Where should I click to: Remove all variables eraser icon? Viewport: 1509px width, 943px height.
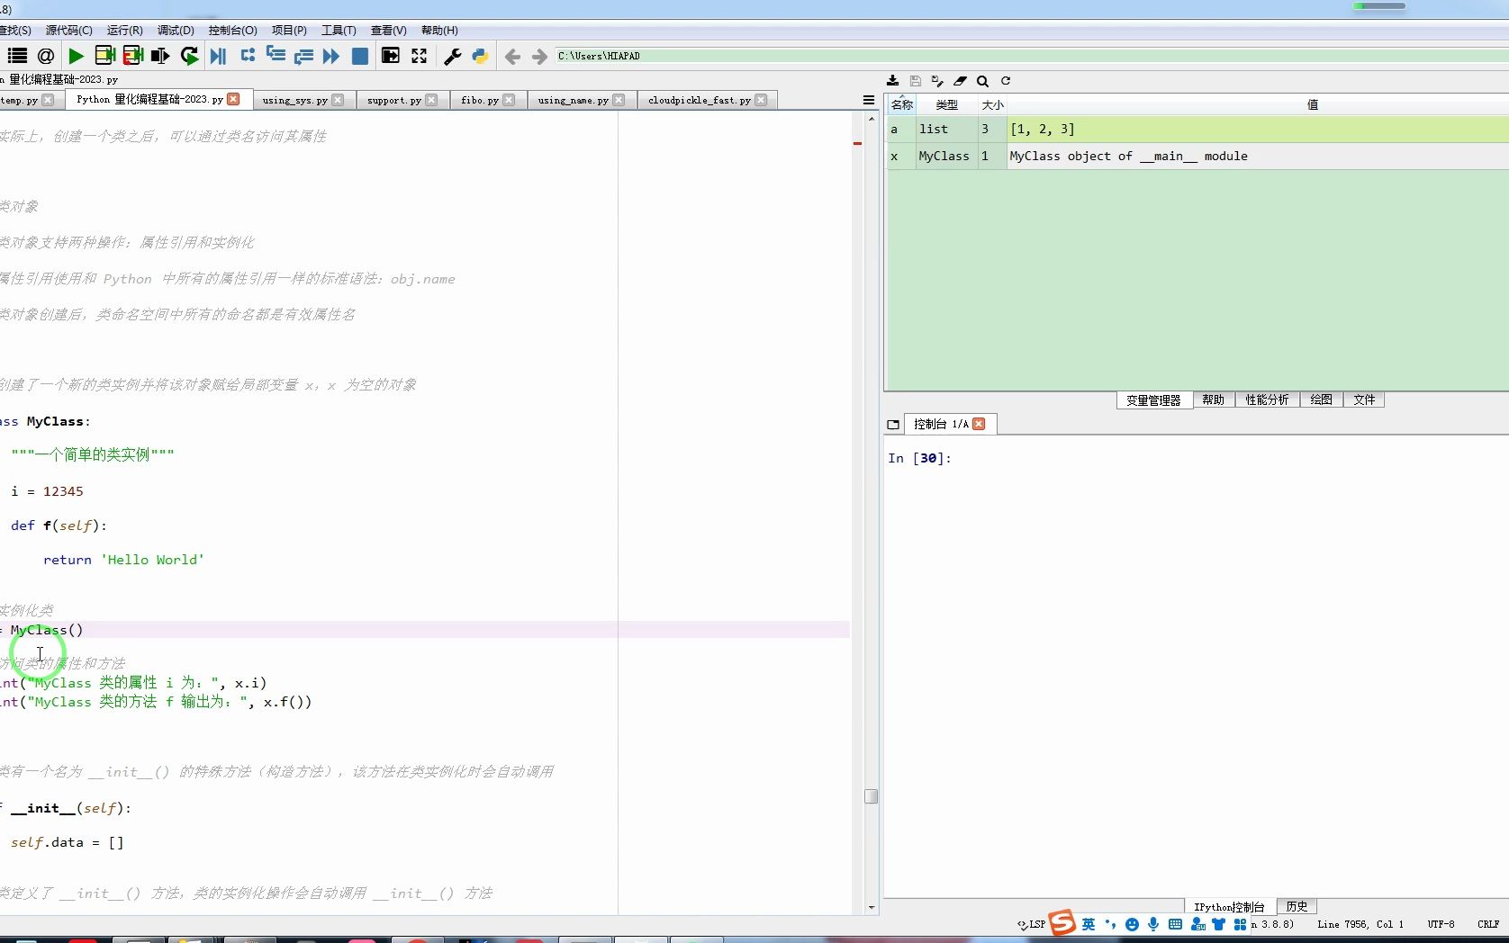pyautogui.click(x=960, y=81)
